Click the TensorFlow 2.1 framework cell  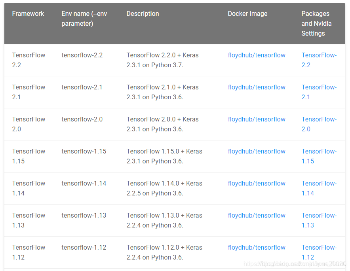pyautogui.click(x=29, y=92)
